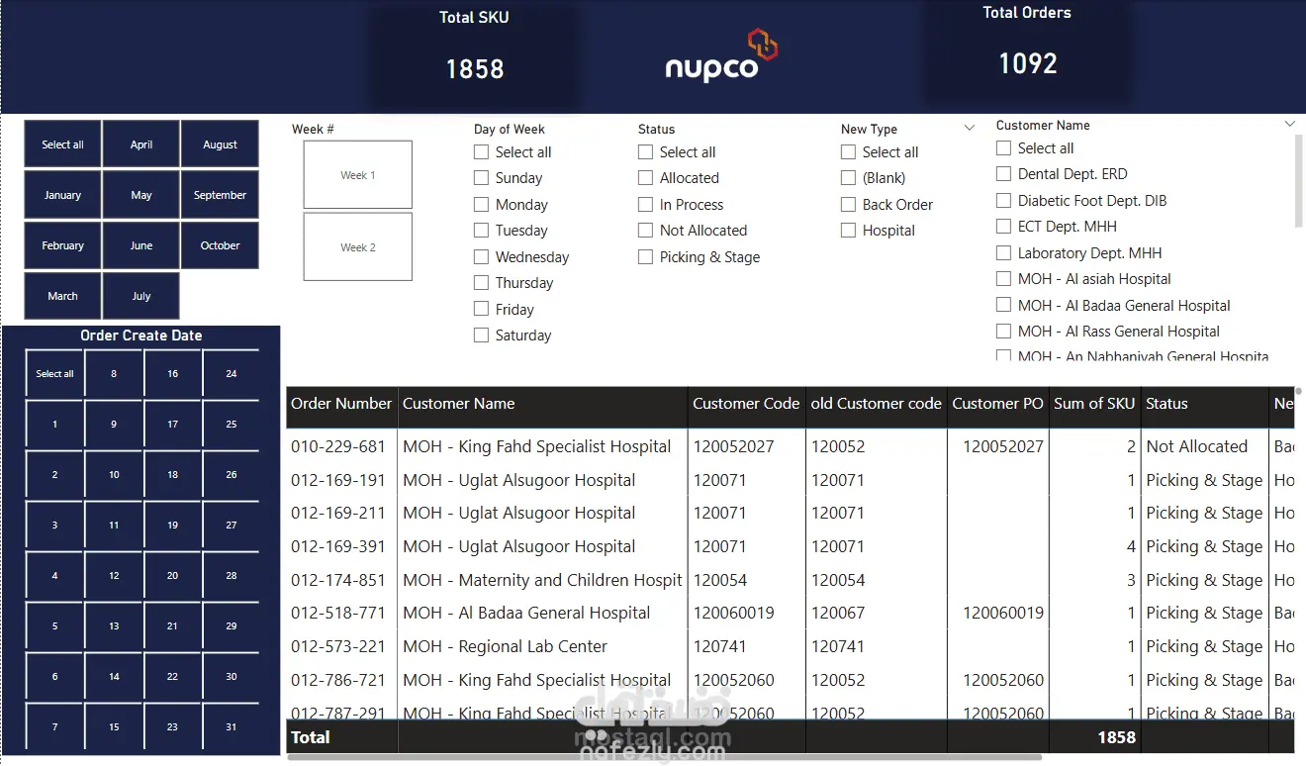Viewport: 1306px width, 766px height.
Task: Click the Status table column header
Action: [1205, 404]
